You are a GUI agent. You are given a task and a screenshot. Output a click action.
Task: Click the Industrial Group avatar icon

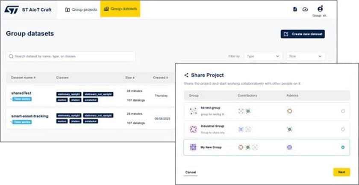point(193,129)
